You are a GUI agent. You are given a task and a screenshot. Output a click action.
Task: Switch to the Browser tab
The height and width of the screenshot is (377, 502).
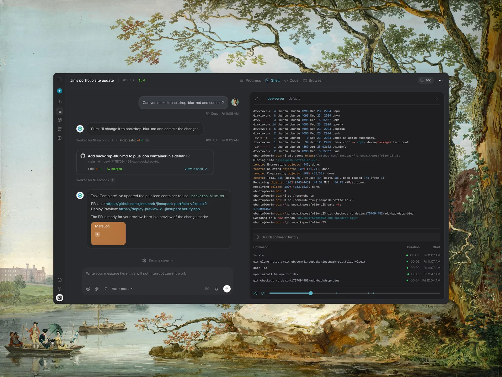(x=313, y=80)
